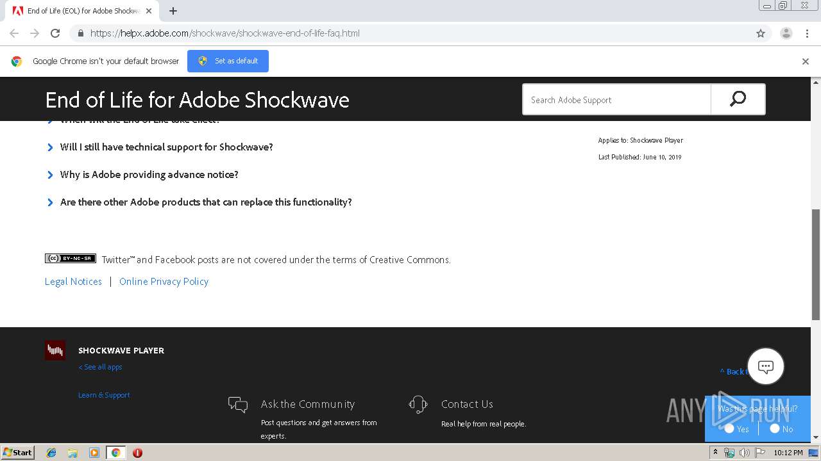Open the Learn & Support link

click(x=104, y=395)
